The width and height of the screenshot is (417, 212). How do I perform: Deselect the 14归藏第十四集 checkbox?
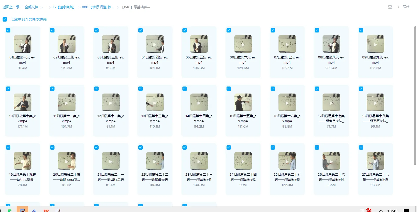pos(185,89)
